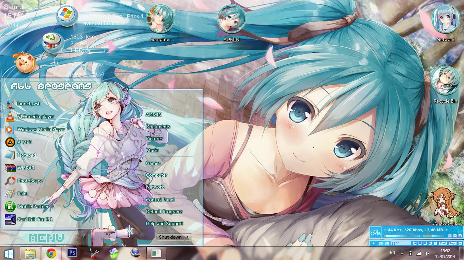This screenshot has height=260, width=464.
Task: Open Control Panel in the Start menu
Action: coord(160,200)
